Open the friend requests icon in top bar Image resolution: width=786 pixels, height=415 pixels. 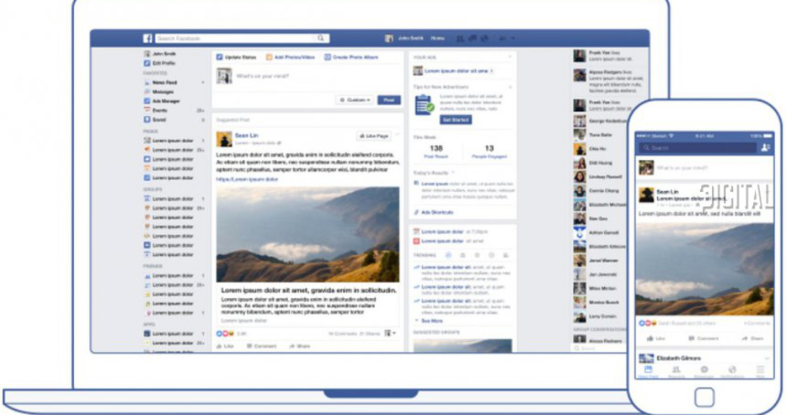[x=460, y=39]
